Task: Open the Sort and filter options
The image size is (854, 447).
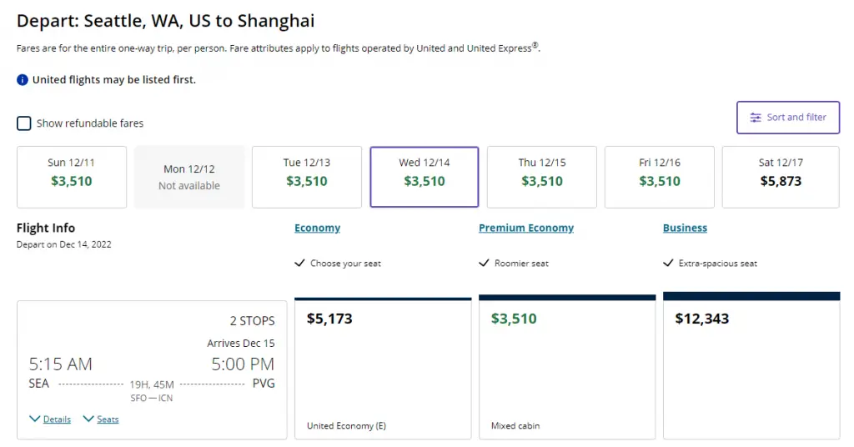Action: pyautogui.click(x=787, y=118)
